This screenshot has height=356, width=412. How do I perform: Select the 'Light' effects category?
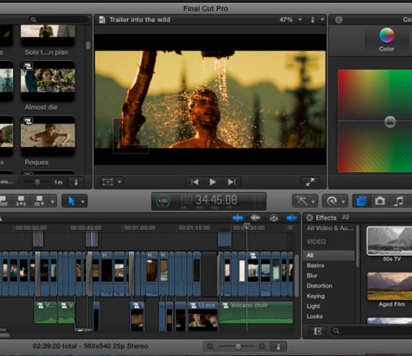pos(313,307)
